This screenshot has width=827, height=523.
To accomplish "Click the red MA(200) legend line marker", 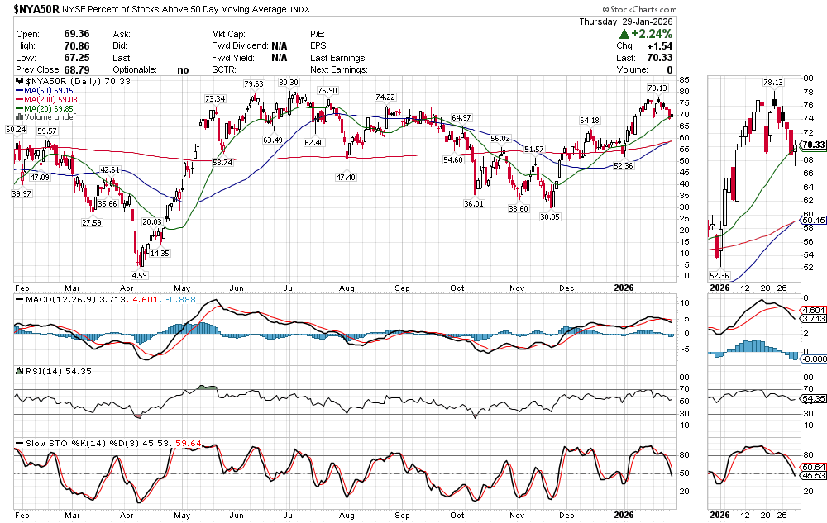I will [19, 100].
